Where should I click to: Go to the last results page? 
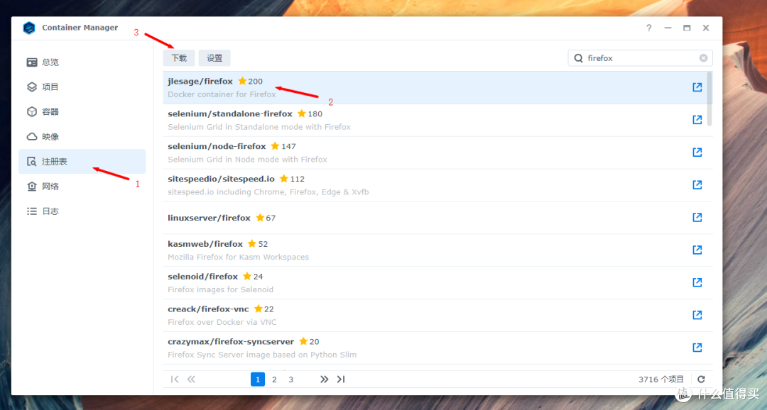pos(340,379)
